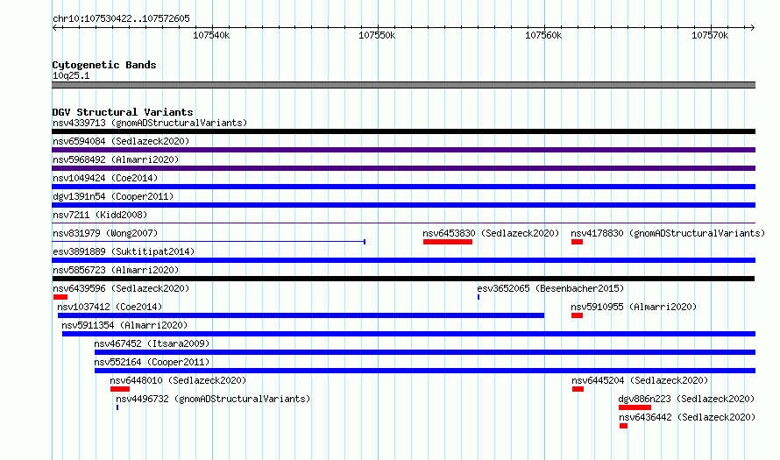780x460 pixels.
Task: Open nsv1037412 (Coe2014) label
Action: click(110, 307)
